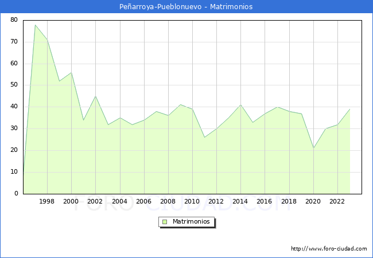The width and height of the screenshot is (373, 258).
Task: Click the 2018 x-axis label
Action: pos(289,201)
